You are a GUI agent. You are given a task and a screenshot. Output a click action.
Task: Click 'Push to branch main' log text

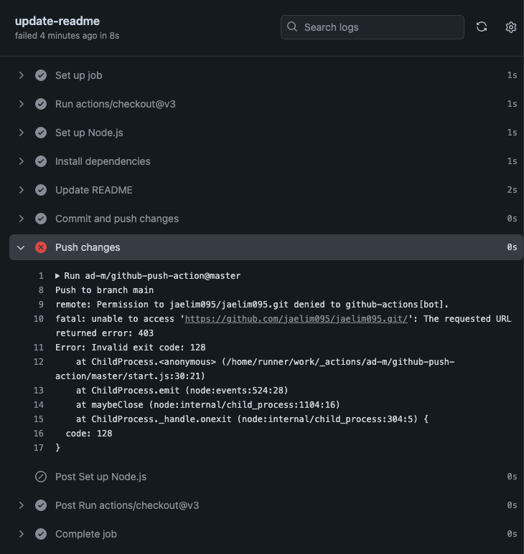(104, 290)
